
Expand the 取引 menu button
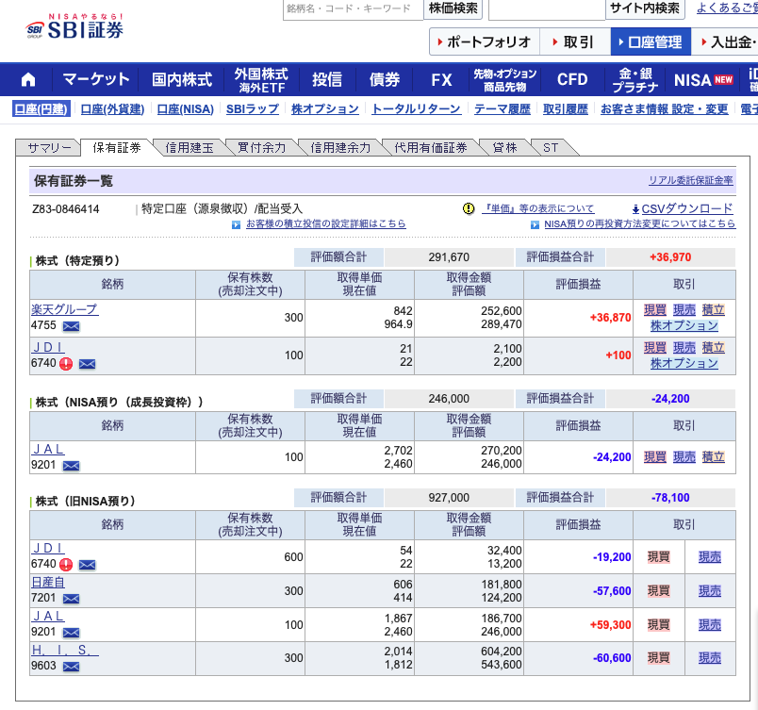[574, 42]
